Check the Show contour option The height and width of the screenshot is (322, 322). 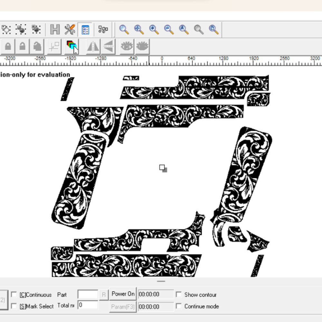pyautogui.click(x=179, y=294)
